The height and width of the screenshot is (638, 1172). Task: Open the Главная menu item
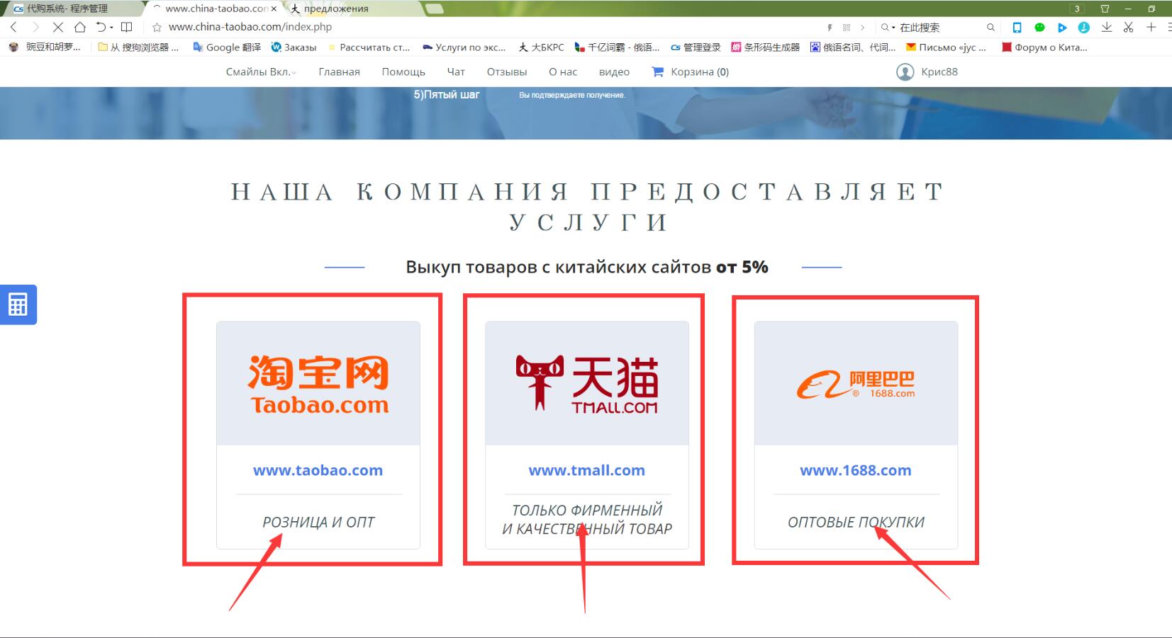pyautogui.click(x=339, y=72)
